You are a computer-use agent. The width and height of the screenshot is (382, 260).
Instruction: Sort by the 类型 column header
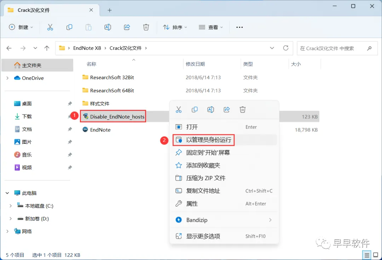(248, 64)
